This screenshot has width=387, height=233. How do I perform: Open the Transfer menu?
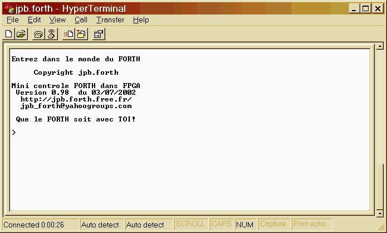tap(110, 20)
